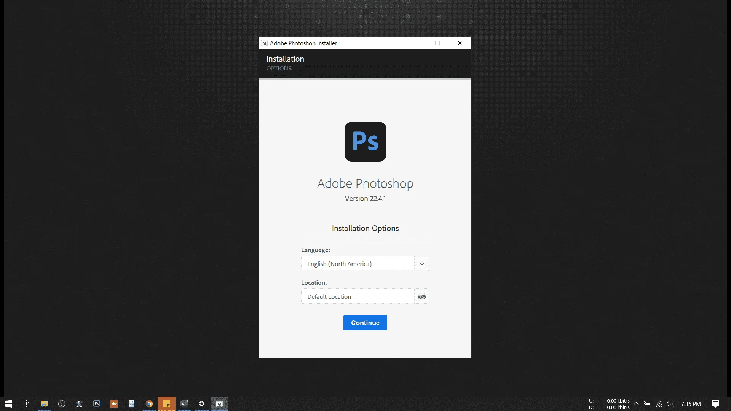The image size is (731, 411).
Task: Open the Language dropdown arrow
Action: [x=422, y=264]
